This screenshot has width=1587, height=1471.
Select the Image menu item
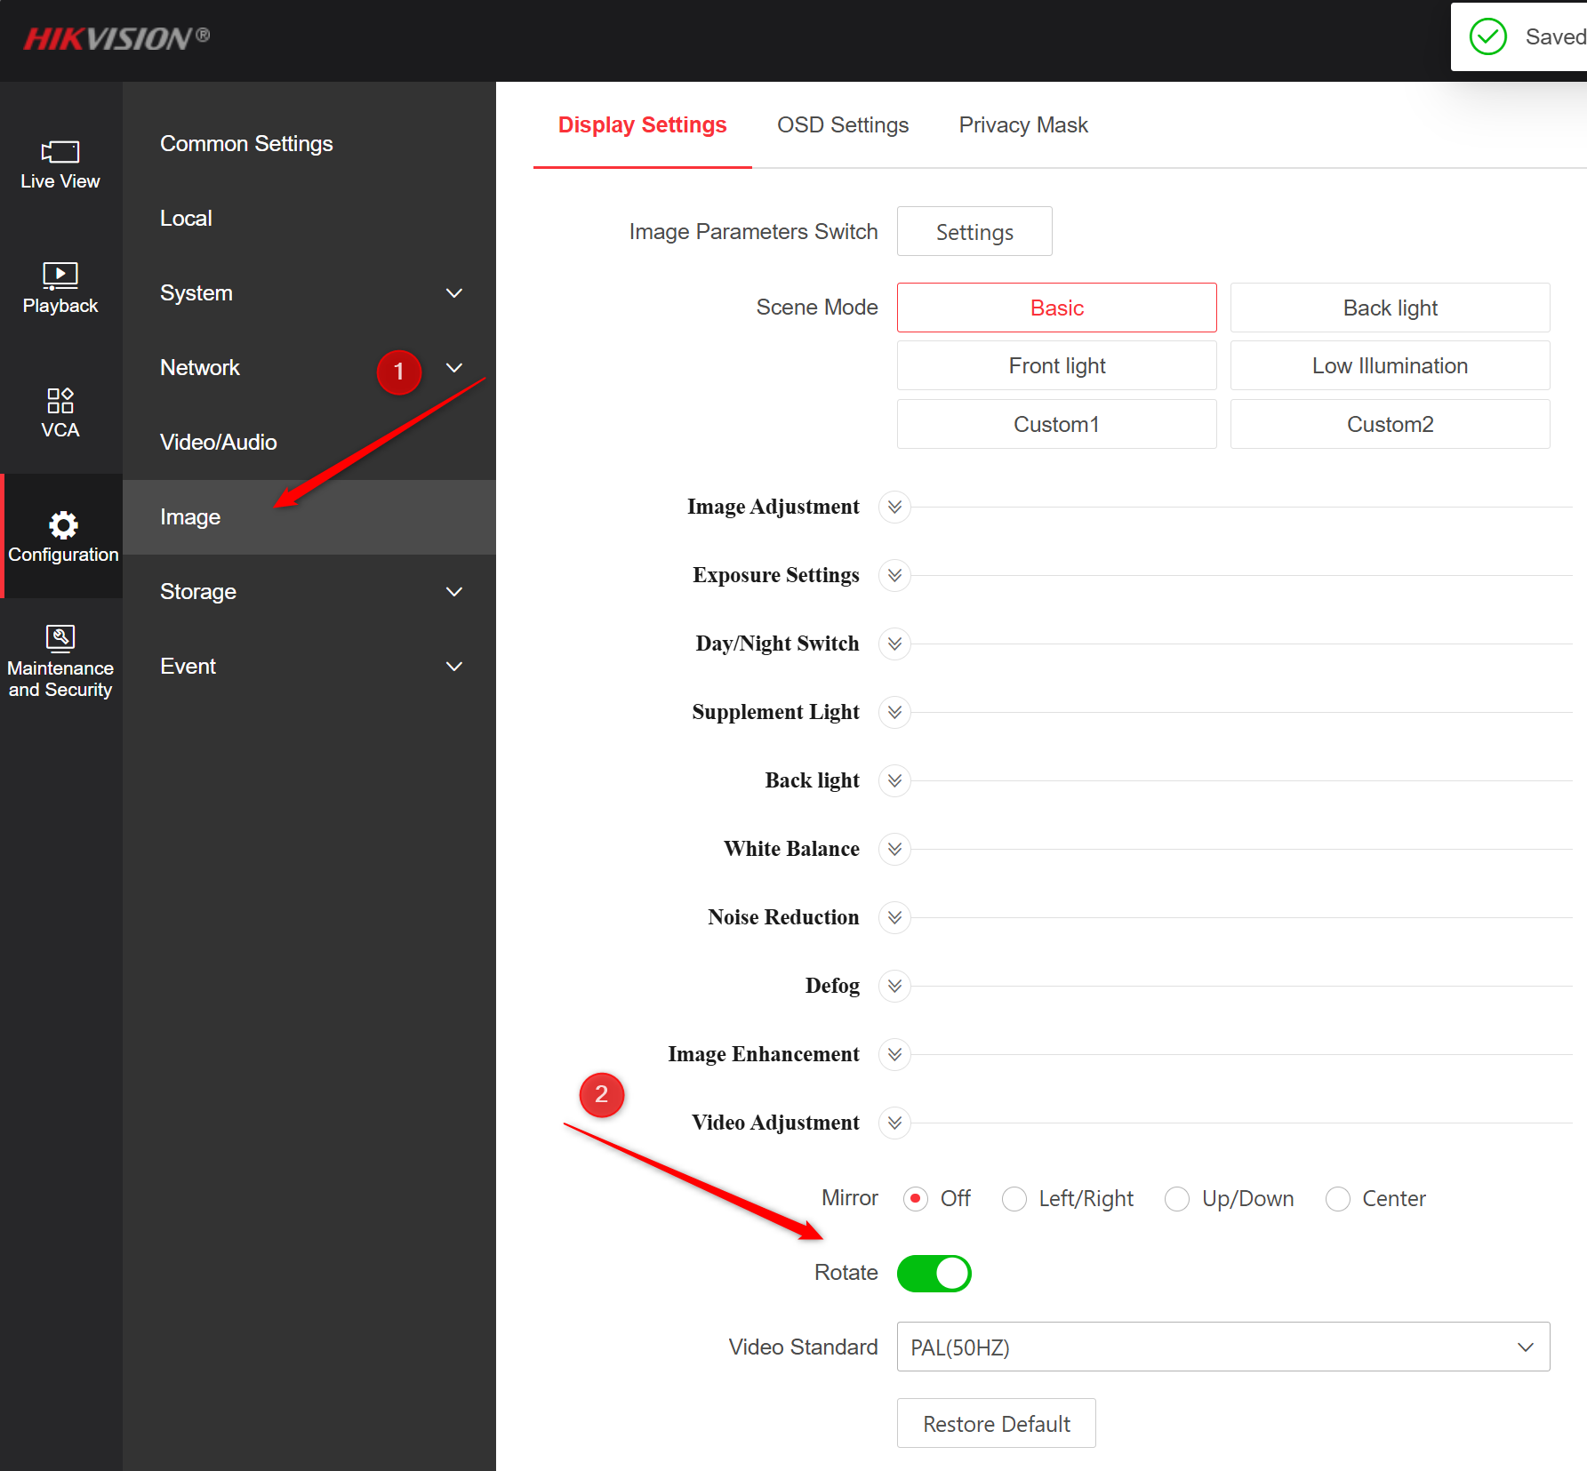tap(309, 517)
